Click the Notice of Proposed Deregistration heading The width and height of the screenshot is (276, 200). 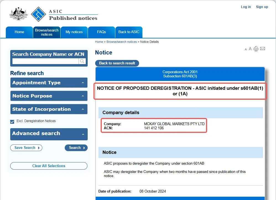coord(180,91)
